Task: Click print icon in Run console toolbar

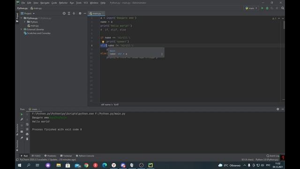Action: tap(27, 134)
